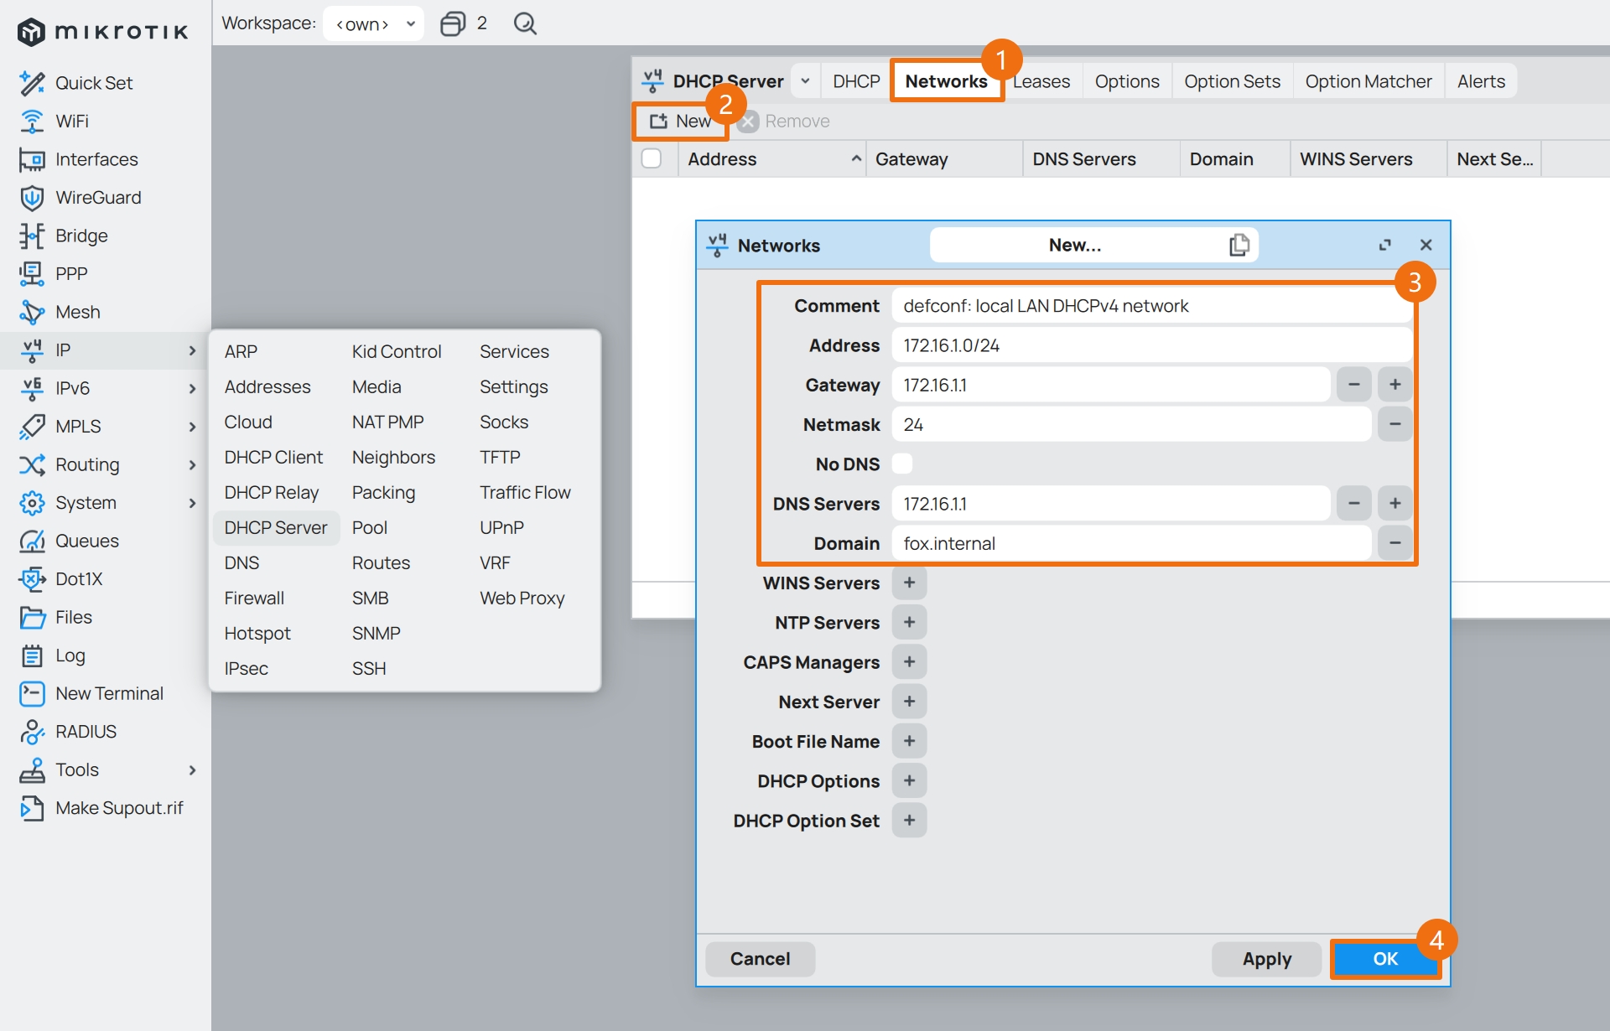Select Firewall in IP submenu
The height and width of the screenshot is (1031, 1610).
[254, 598]
